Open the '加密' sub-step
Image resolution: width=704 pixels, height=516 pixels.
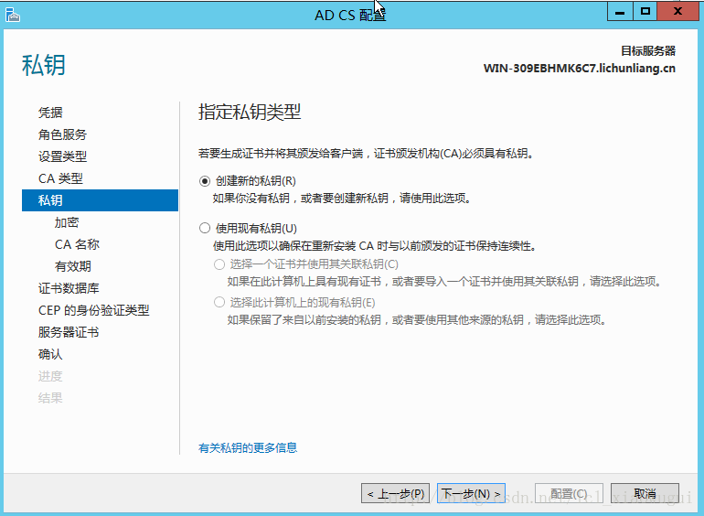tap(67, 222)
